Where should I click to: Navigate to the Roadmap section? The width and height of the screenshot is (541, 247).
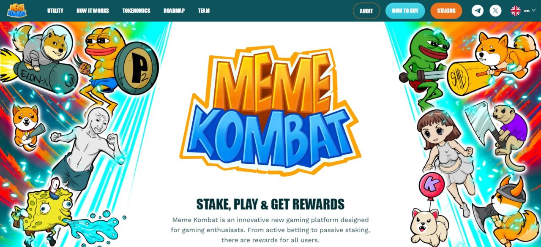(174, 11)
